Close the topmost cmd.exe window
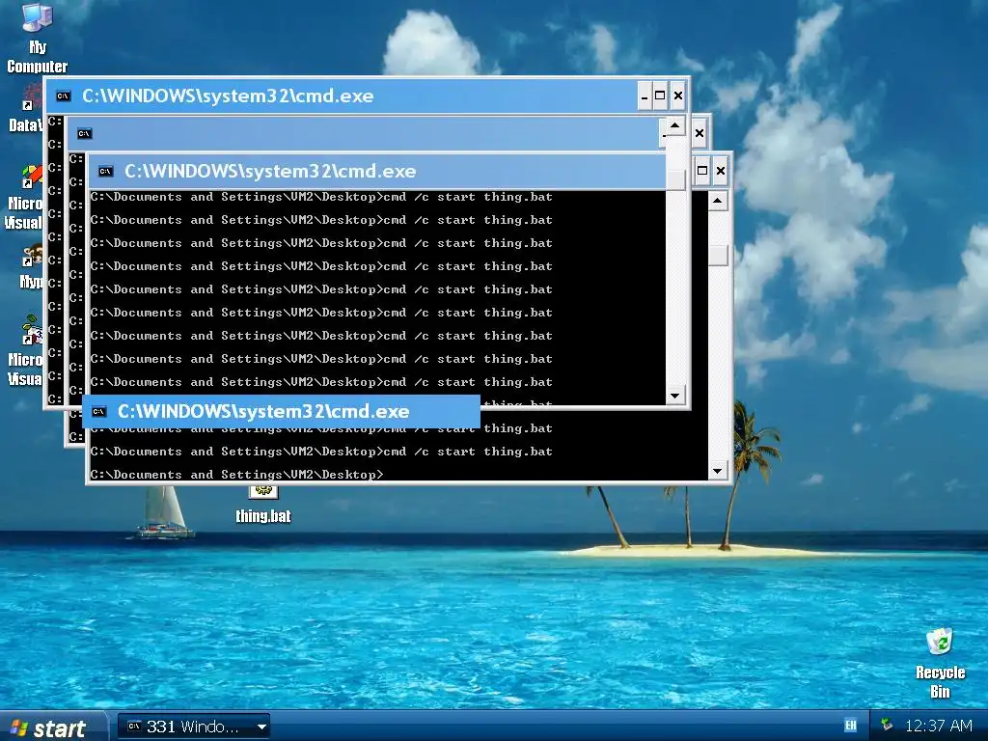The image size is (988, 741). [678, 96]
